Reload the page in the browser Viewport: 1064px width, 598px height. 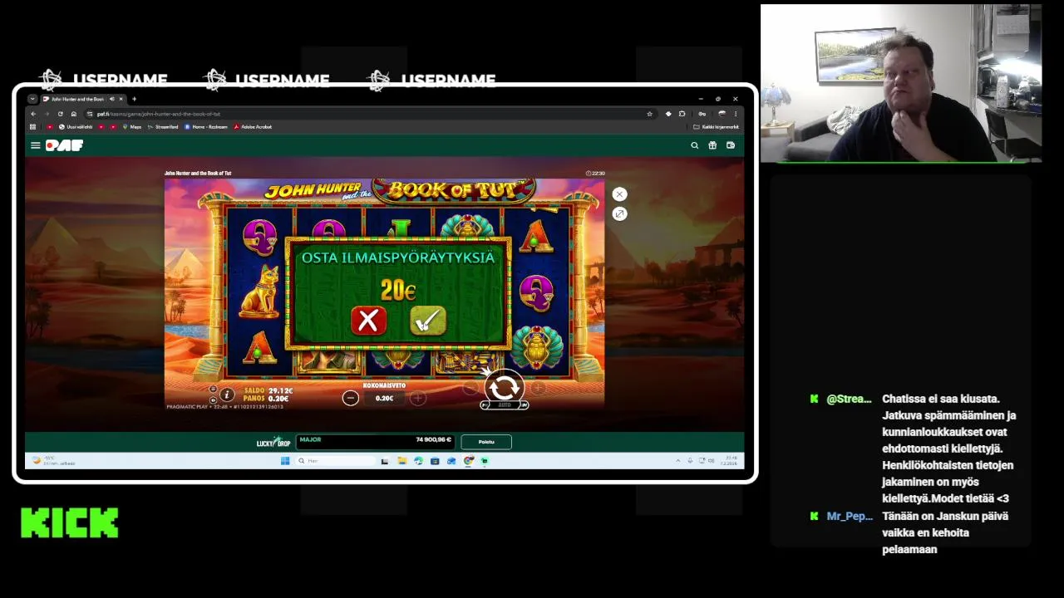pos(60,114)
